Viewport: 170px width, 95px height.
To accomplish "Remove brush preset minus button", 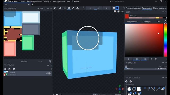I will point(131,82).
